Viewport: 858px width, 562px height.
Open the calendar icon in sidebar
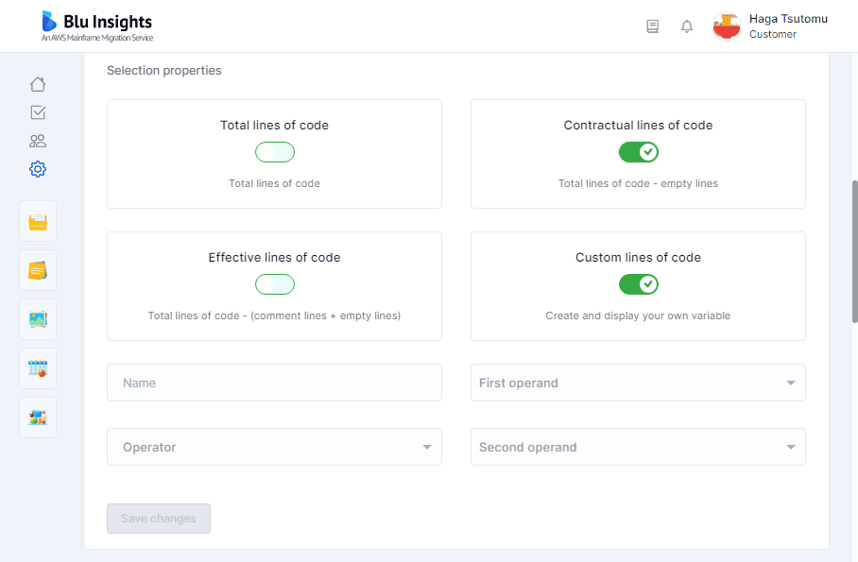(x=38, y=368)
